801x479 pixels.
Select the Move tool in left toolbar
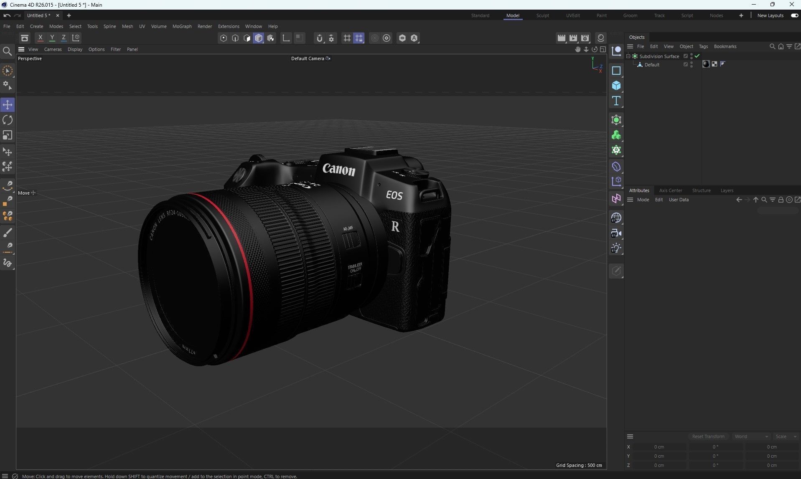point(8,104)
